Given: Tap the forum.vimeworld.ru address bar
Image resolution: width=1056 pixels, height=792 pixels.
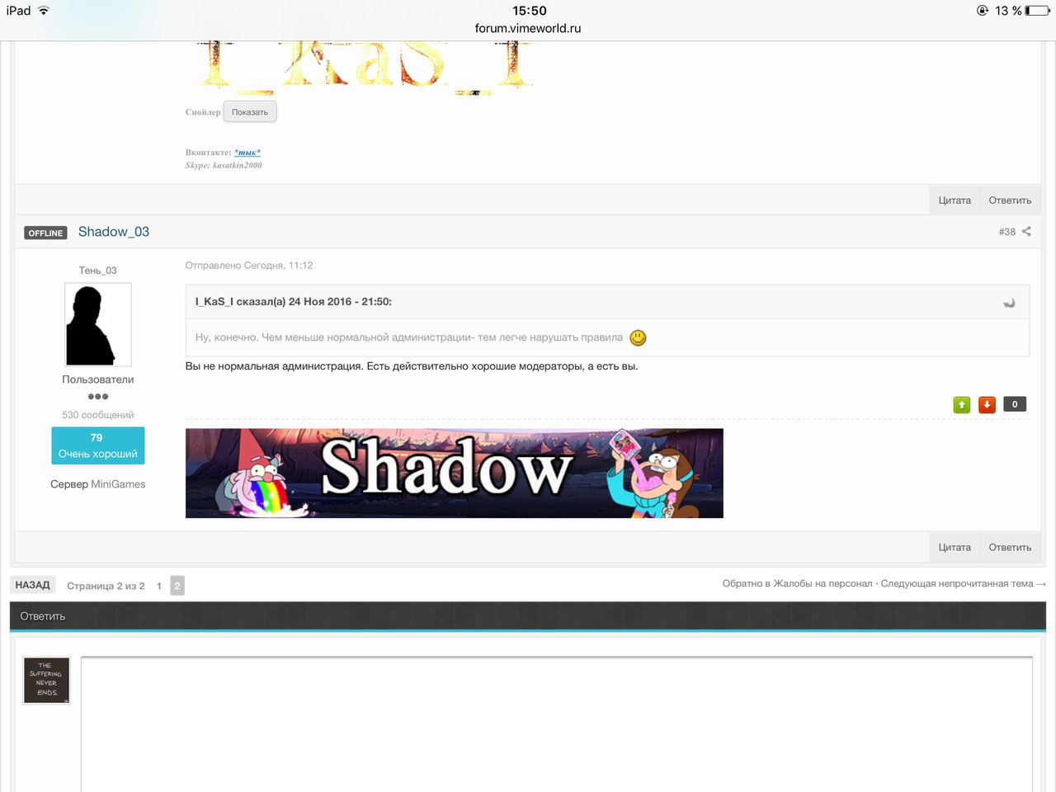Looking at the screenshot, I should point(528,28).
